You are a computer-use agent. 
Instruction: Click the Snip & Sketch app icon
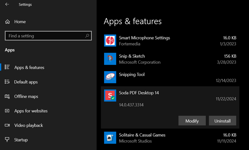point(110,59)
